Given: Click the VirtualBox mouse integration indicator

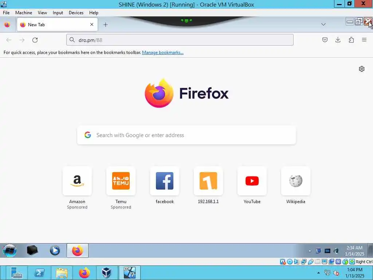Looking at the screenshot, I should click(x=345, y=262).
